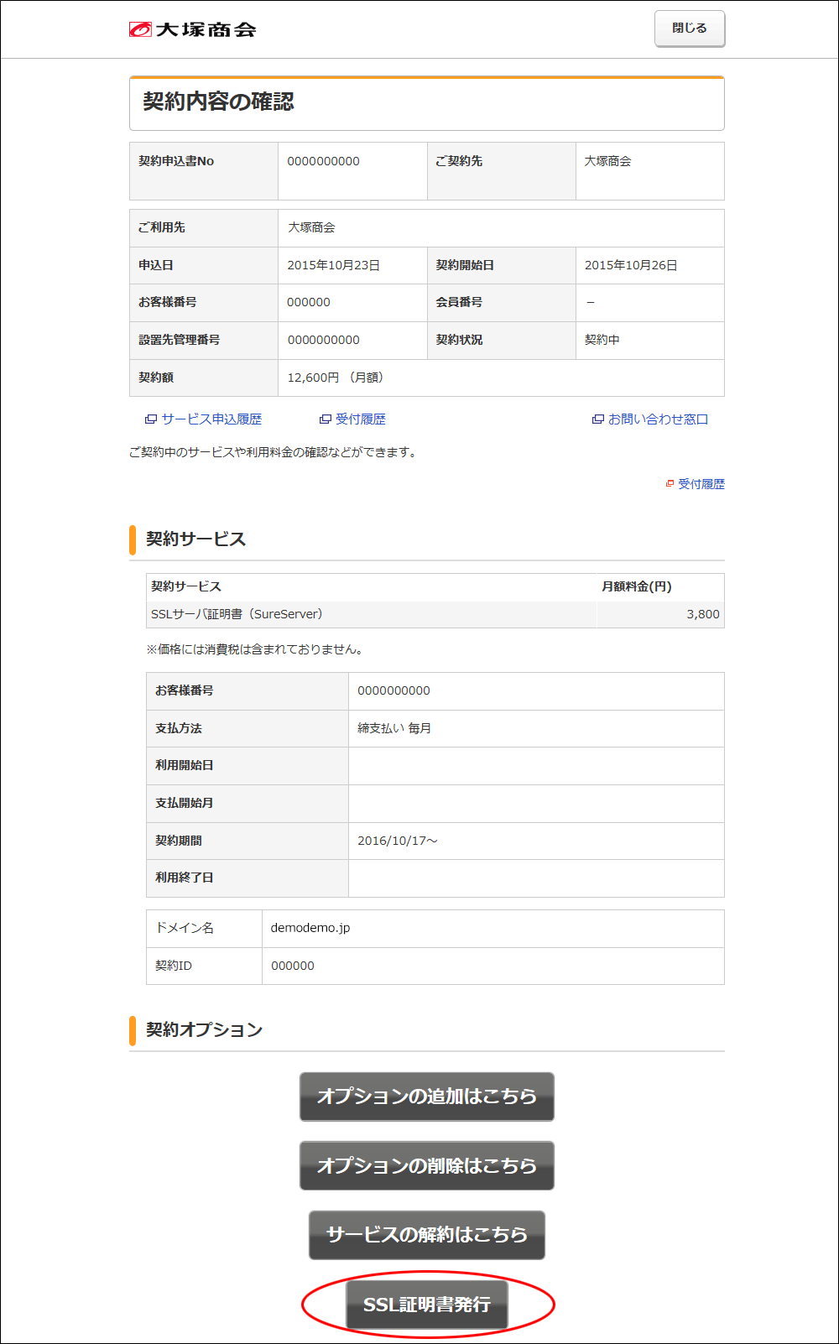Select the お客様番号 value 000000
839x1344 pixels.
[x=309, y=302]
